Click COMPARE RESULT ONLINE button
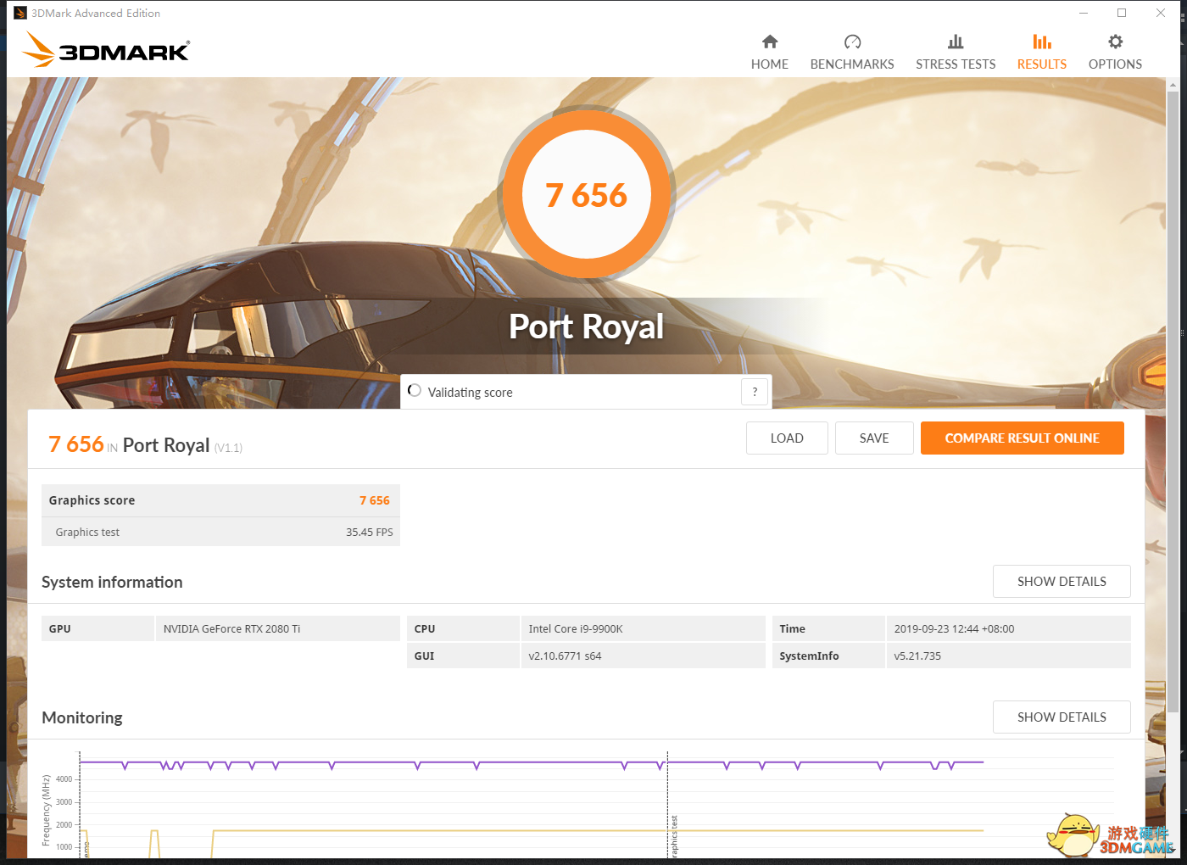This screenshot has width=1187, height=865. tap(1022, 438)
